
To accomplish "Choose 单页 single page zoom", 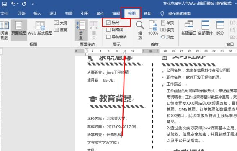I will click(167, 23).
